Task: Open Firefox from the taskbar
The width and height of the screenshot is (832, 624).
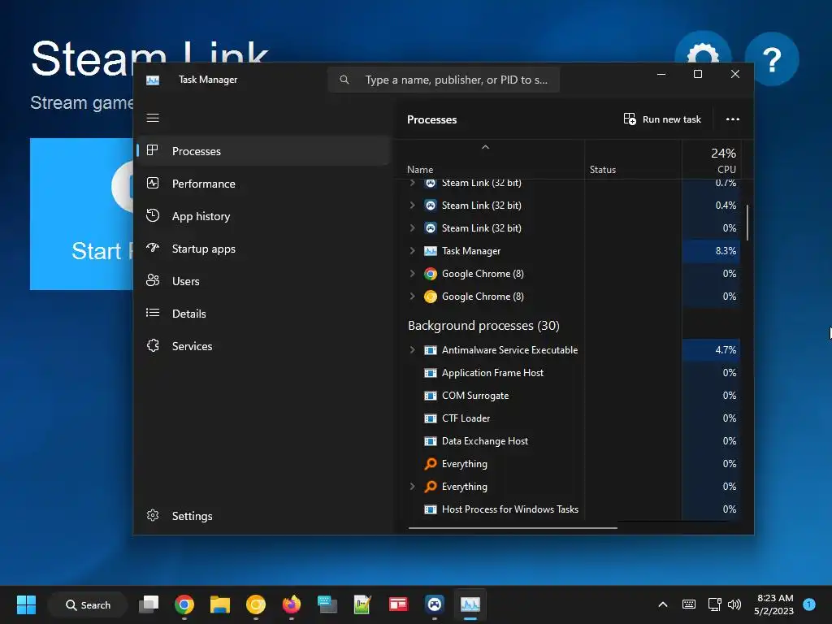Action: click(x=292, y=604)
